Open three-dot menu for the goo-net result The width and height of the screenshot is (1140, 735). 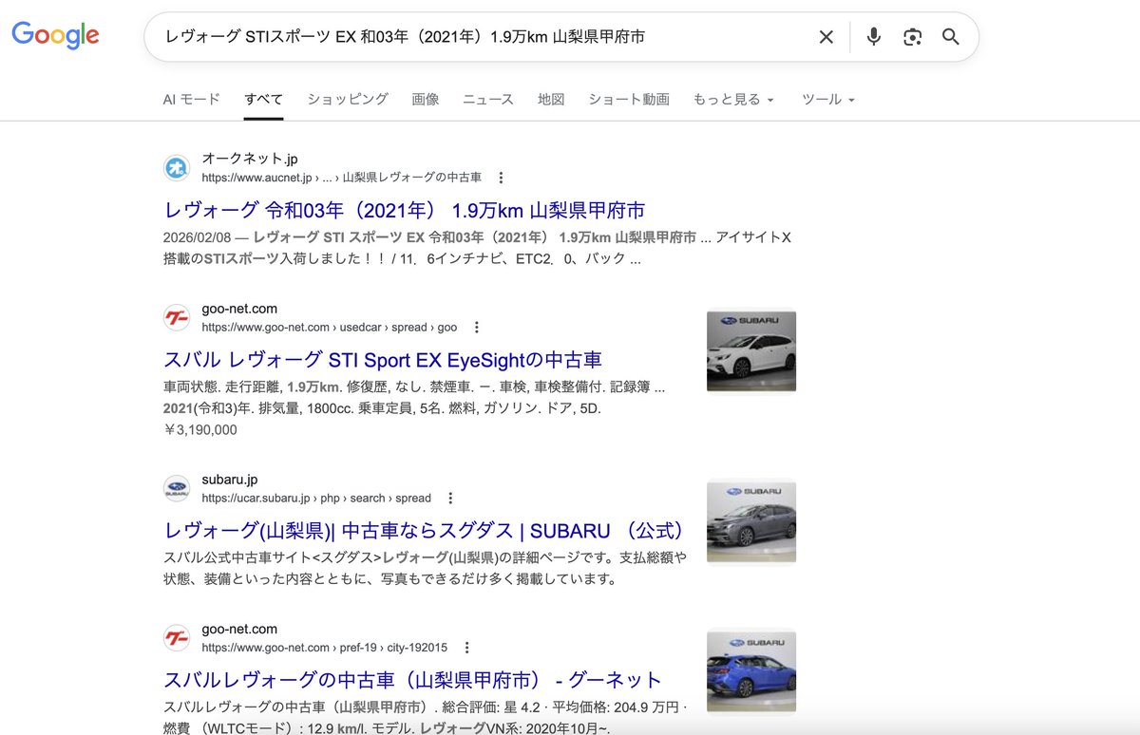[476, 327]
